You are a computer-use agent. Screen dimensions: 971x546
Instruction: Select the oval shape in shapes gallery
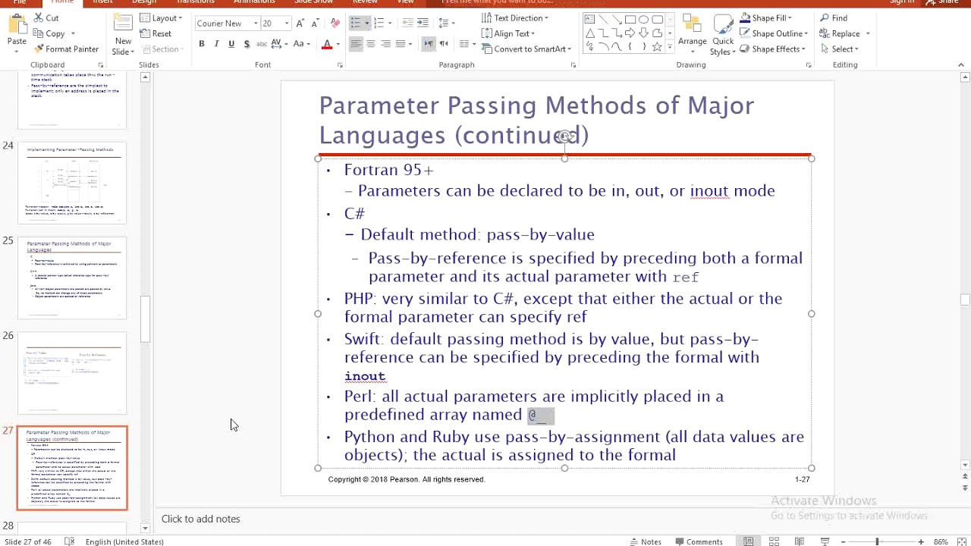point(644,20)
